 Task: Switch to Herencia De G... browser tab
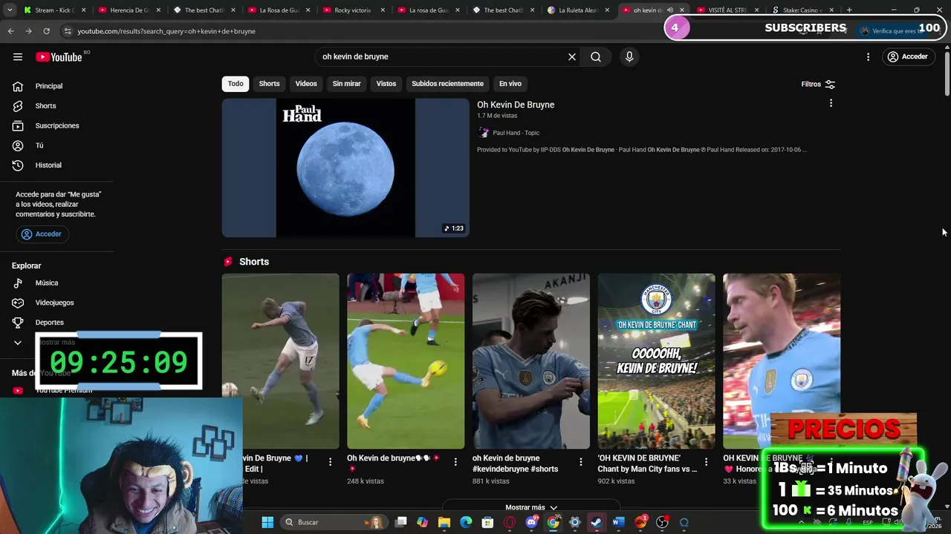[129, 10]
